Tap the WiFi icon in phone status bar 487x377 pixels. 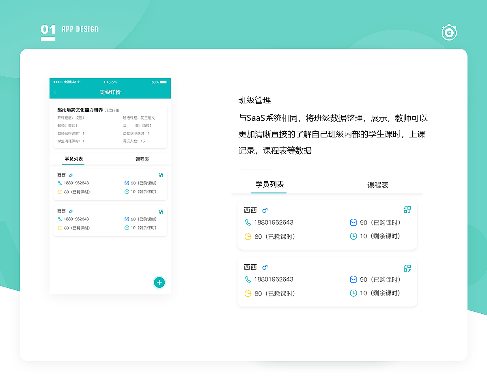[x=79, y=82]
